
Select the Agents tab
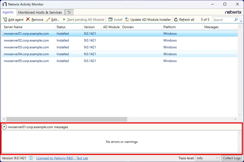8,12
